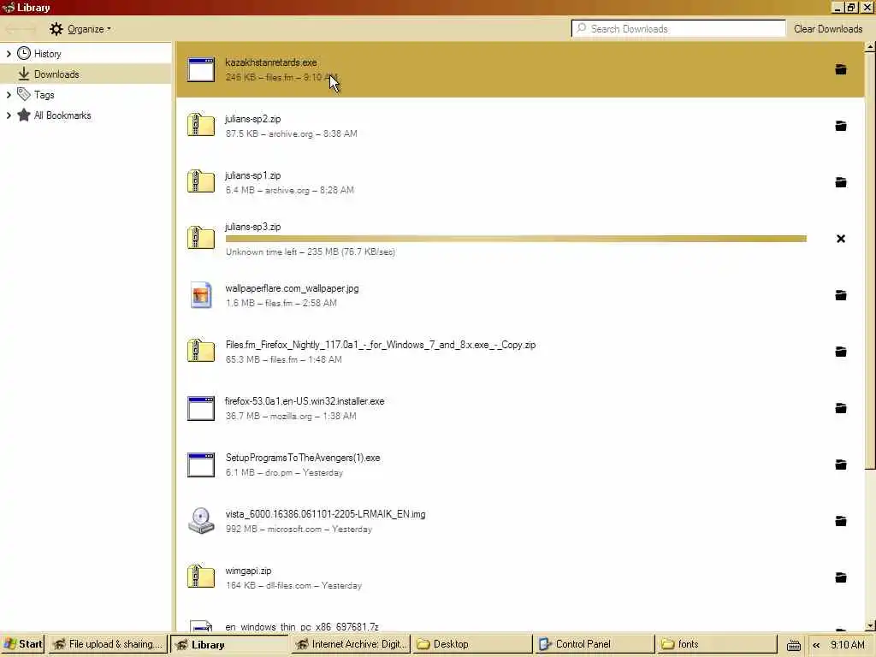Viewport: 876px width, 657px height.
Task: Open containing folder for wallpaperflare.com_wallpaper.jpg
Action: coord(840,295)
